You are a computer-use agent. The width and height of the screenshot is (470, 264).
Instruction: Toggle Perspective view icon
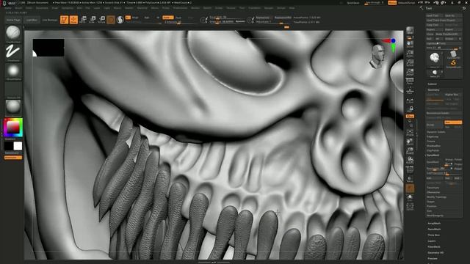tap(410, 81)
